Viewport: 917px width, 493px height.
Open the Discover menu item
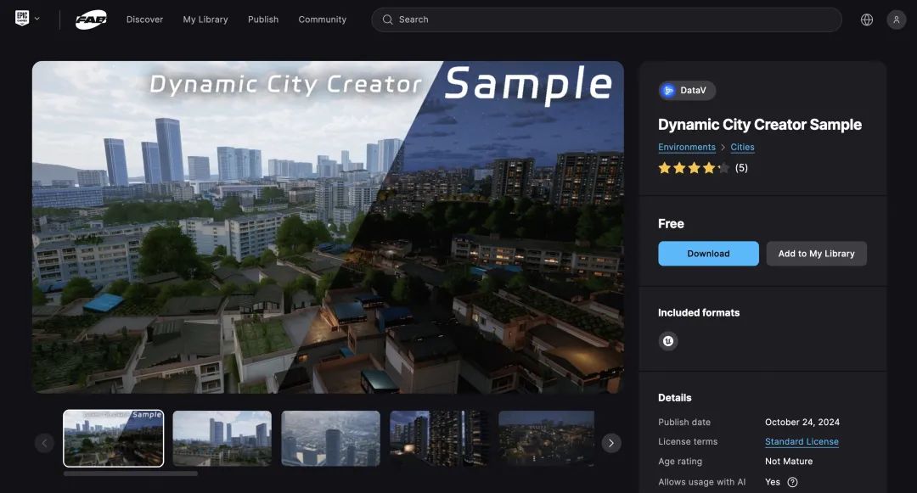(144, 20)
